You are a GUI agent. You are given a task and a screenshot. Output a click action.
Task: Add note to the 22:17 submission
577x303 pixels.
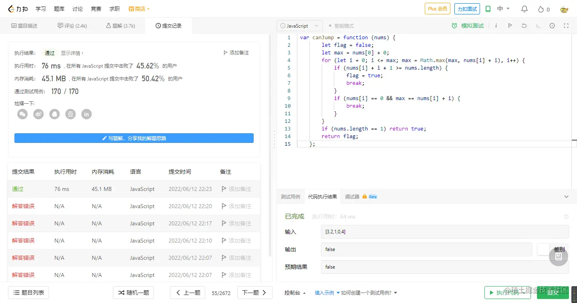[236, 223]
